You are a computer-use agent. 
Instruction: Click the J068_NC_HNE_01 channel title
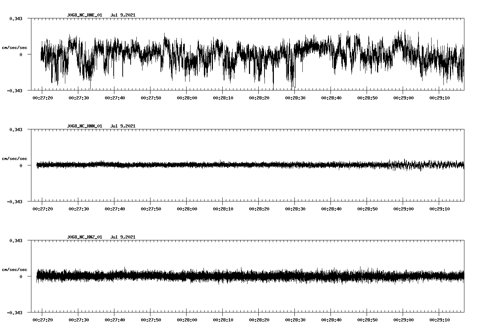click(84, 15)
